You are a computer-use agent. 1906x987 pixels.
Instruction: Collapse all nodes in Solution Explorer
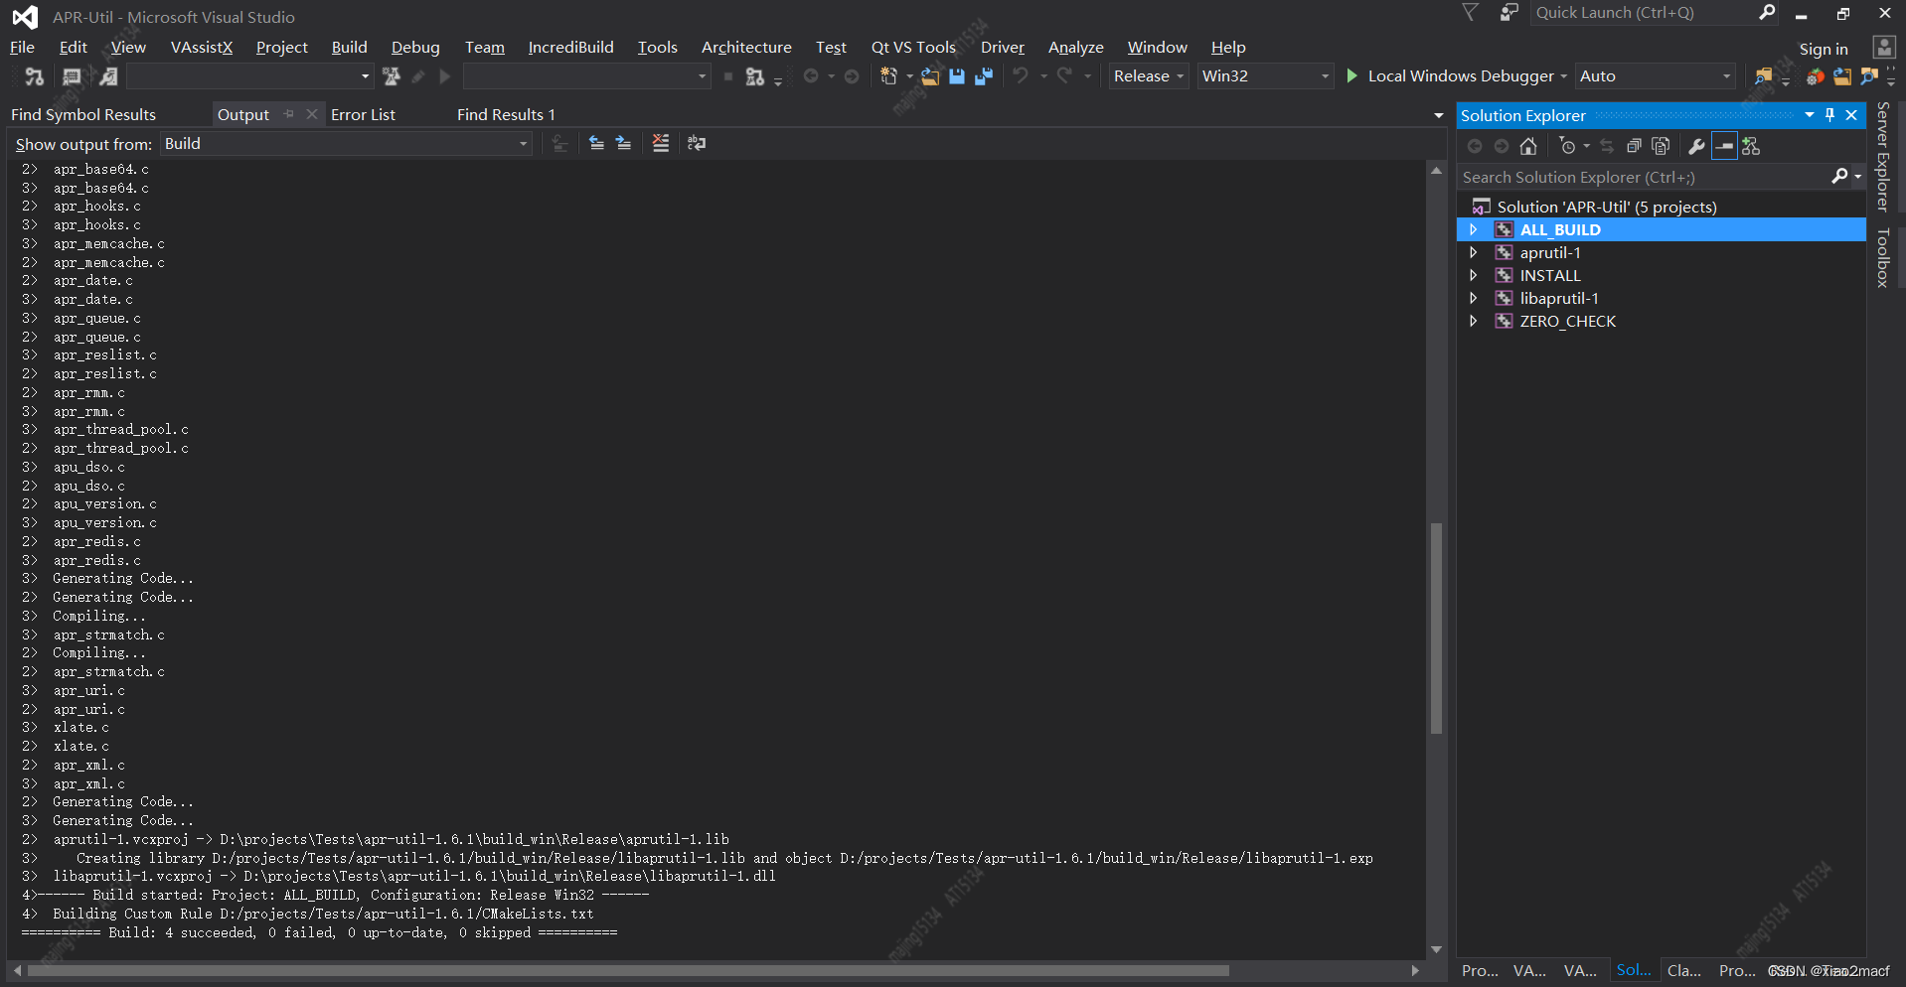(1635, 145)
